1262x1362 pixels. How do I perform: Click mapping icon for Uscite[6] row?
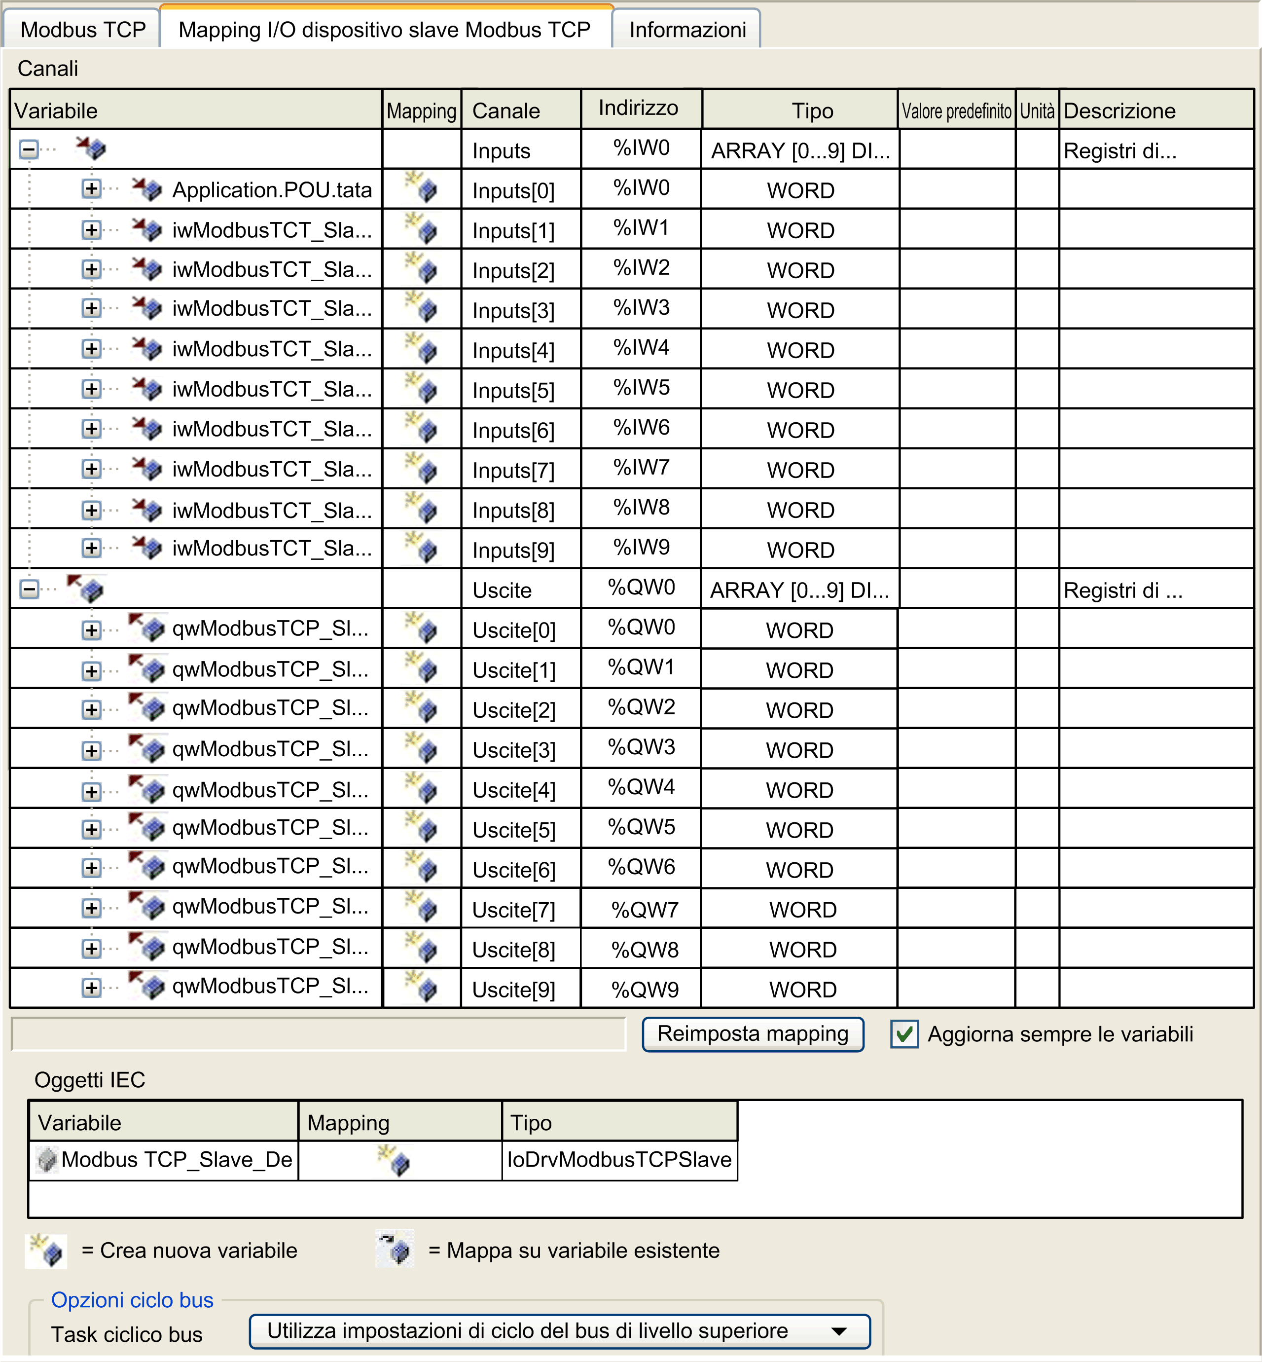pos(421,867)
